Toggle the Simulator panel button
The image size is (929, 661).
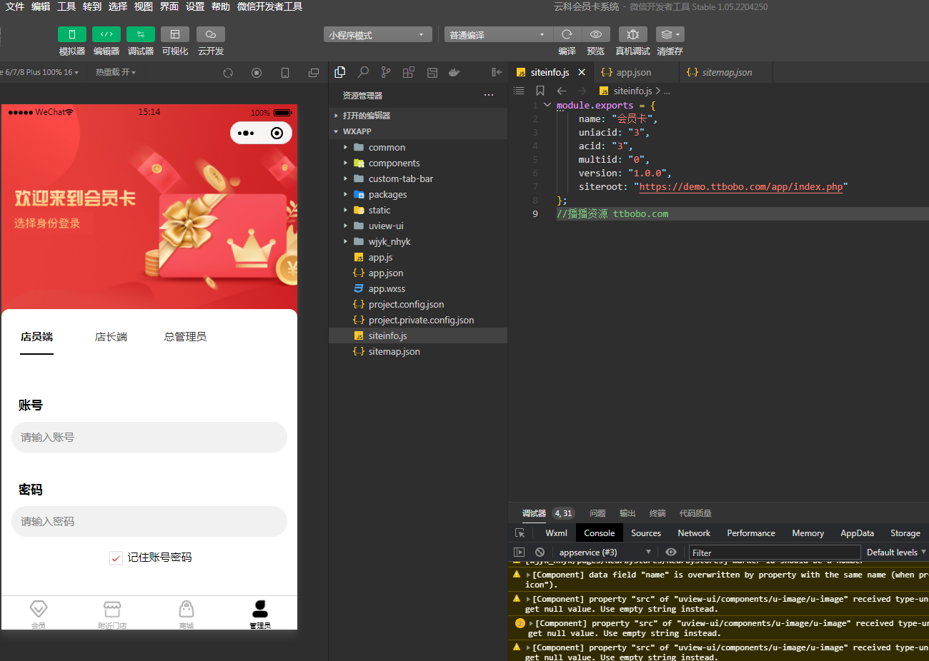pos(72,34)
